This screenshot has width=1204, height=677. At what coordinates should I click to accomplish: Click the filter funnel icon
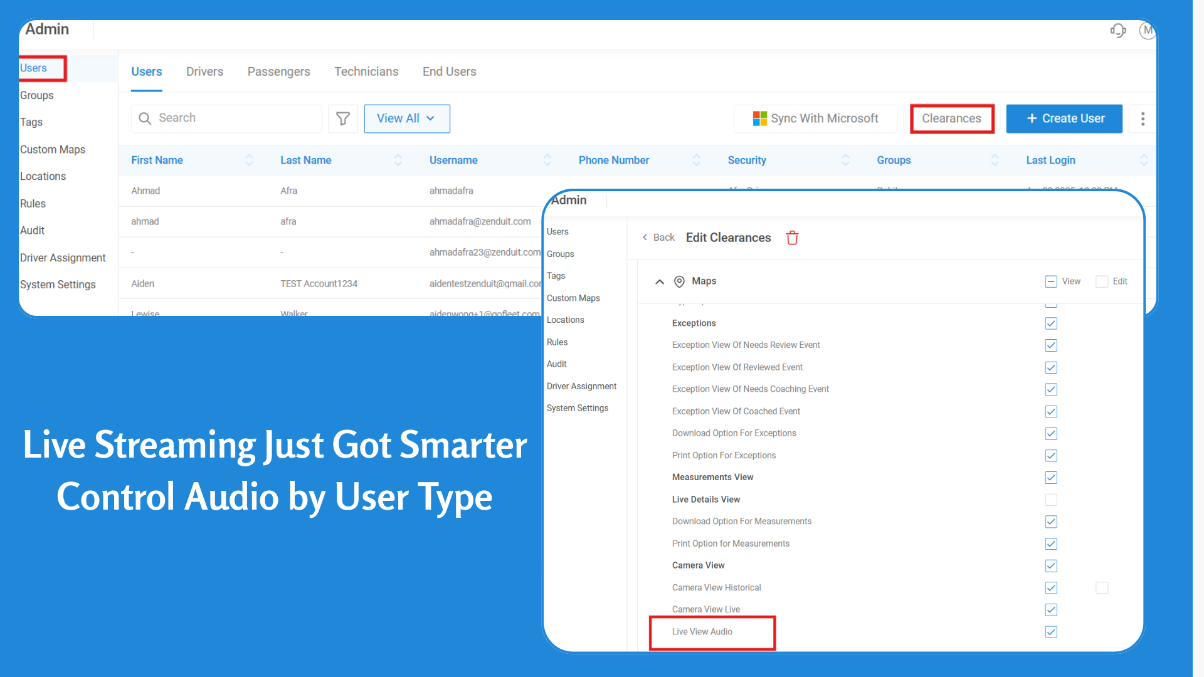[343, 118]
